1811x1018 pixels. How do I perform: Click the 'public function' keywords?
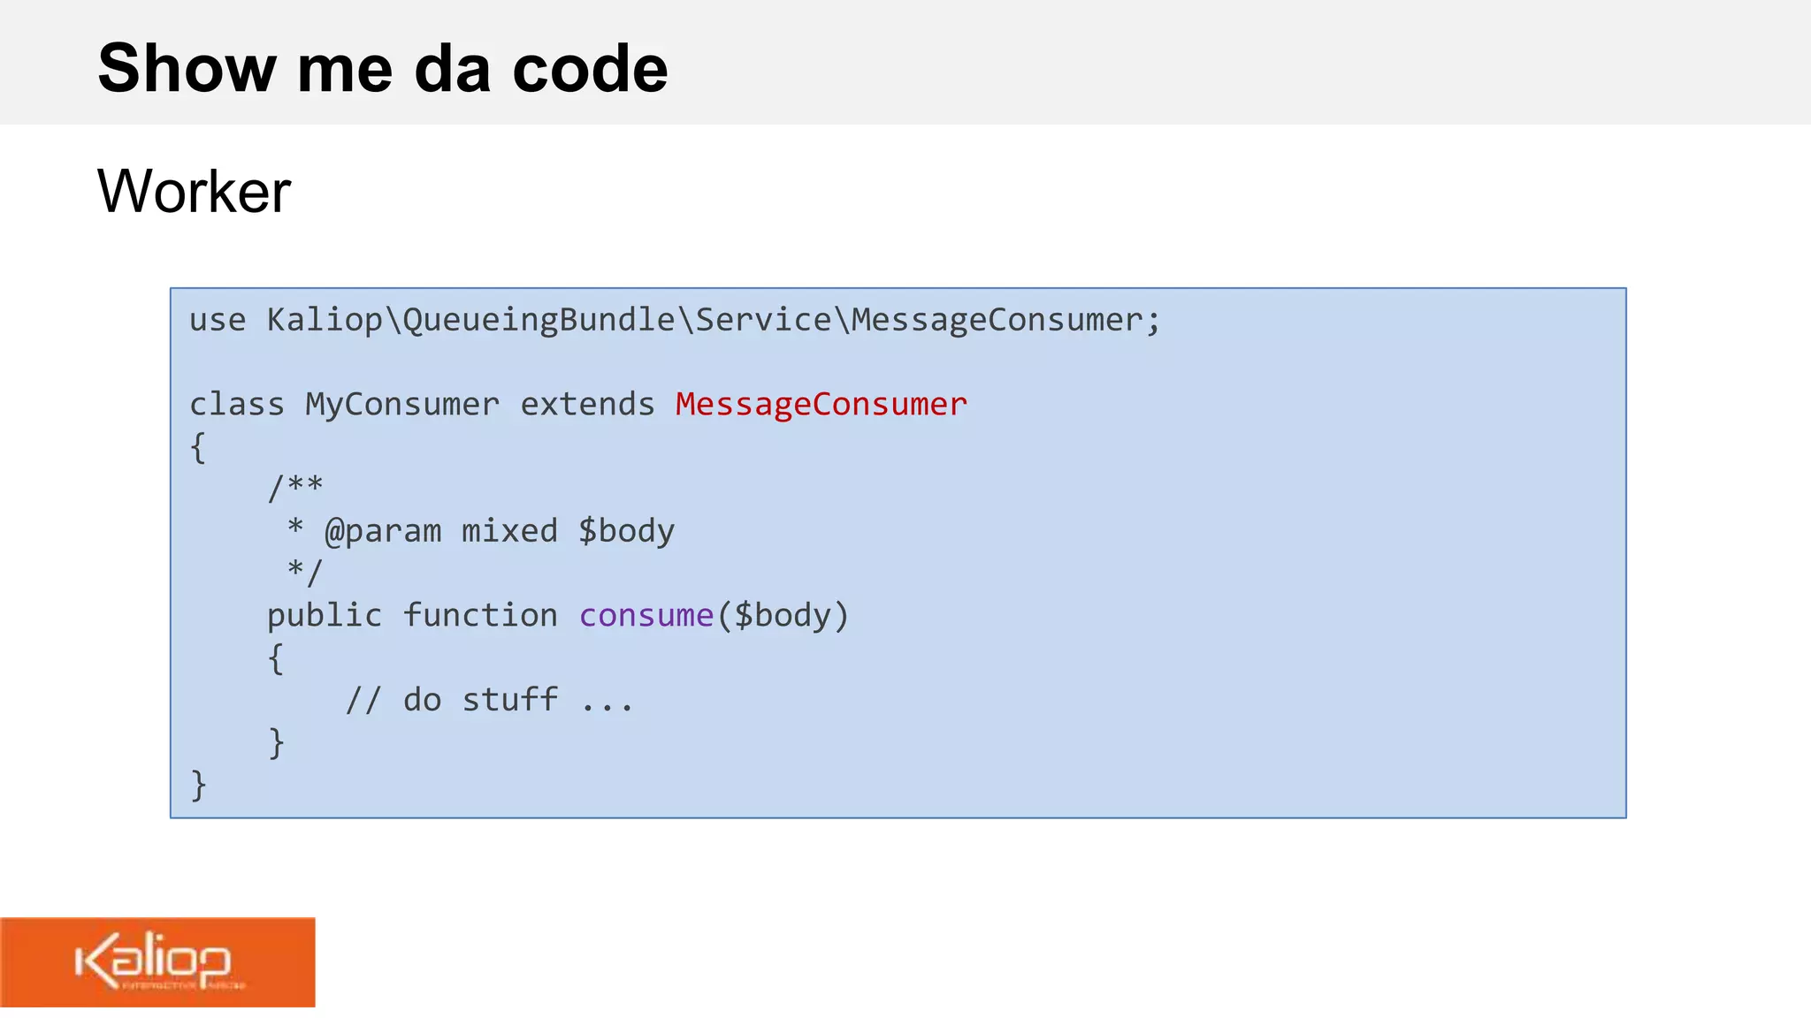pos(412,615)
